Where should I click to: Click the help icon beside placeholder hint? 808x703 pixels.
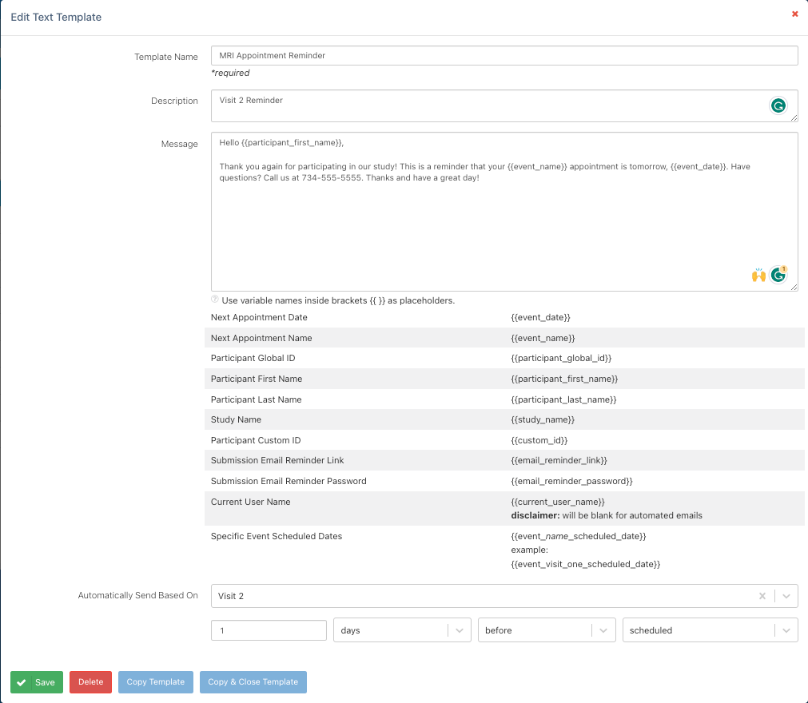tap(215, 300)
